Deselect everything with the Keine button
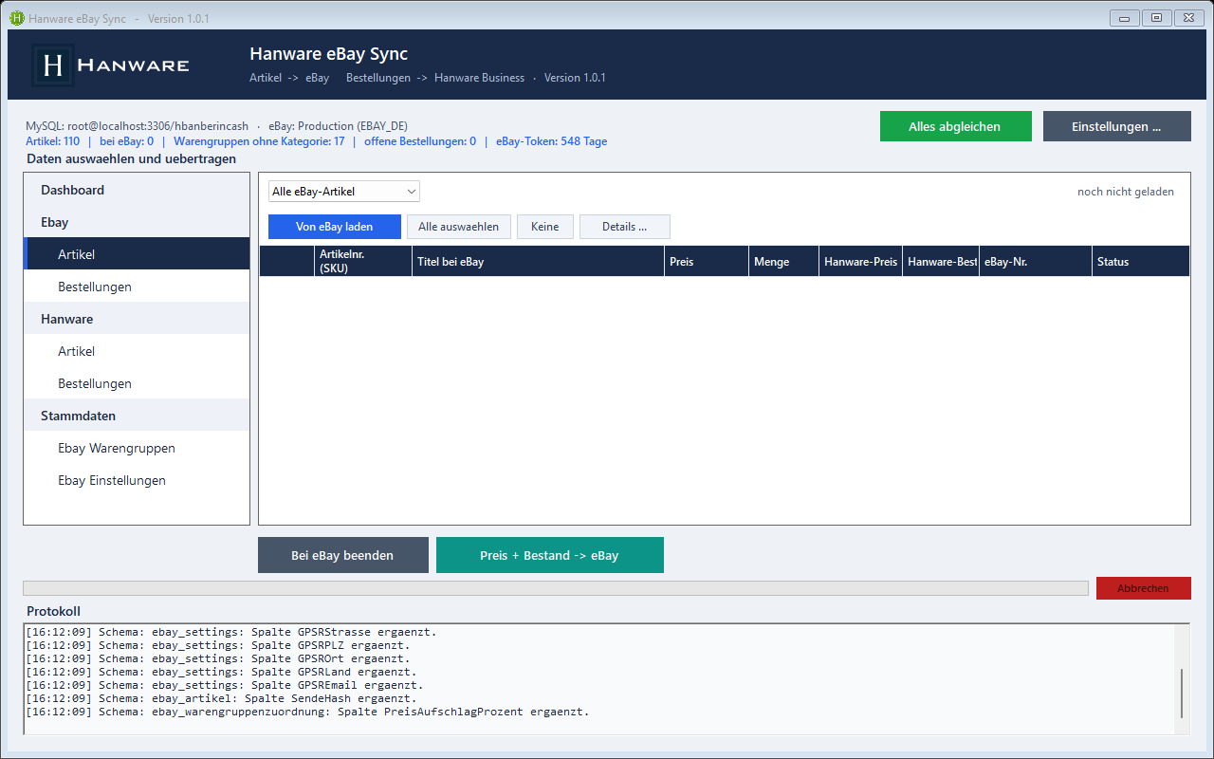The image size is (1214, 759). [x=545, y=227]
